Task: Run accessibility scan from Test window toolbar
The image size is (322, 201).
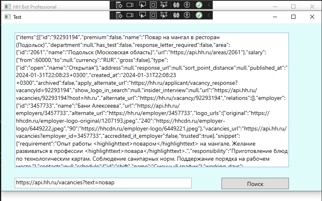Action: pyautogui.click(x=187, y=15)
